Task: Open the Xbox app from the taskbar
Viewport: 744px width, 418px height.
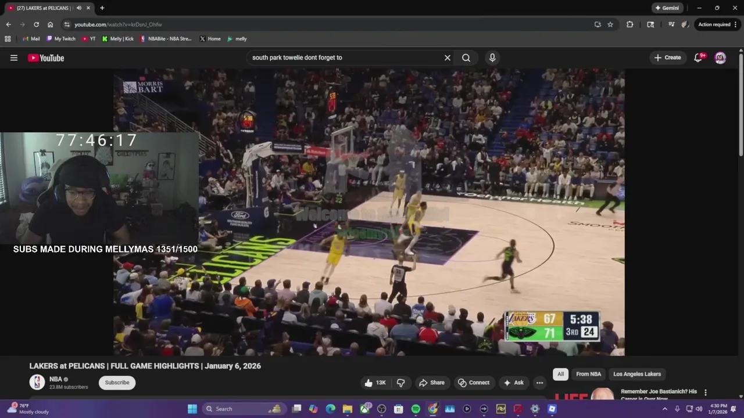Action: pos(364,409)
